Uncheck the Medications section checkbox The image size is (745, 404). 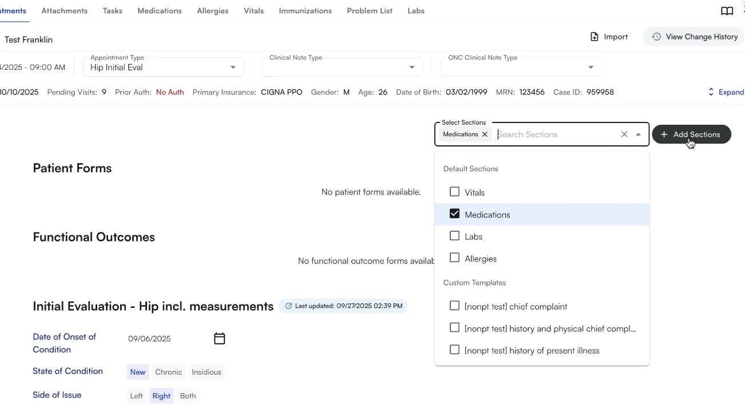tap(454, 213)
